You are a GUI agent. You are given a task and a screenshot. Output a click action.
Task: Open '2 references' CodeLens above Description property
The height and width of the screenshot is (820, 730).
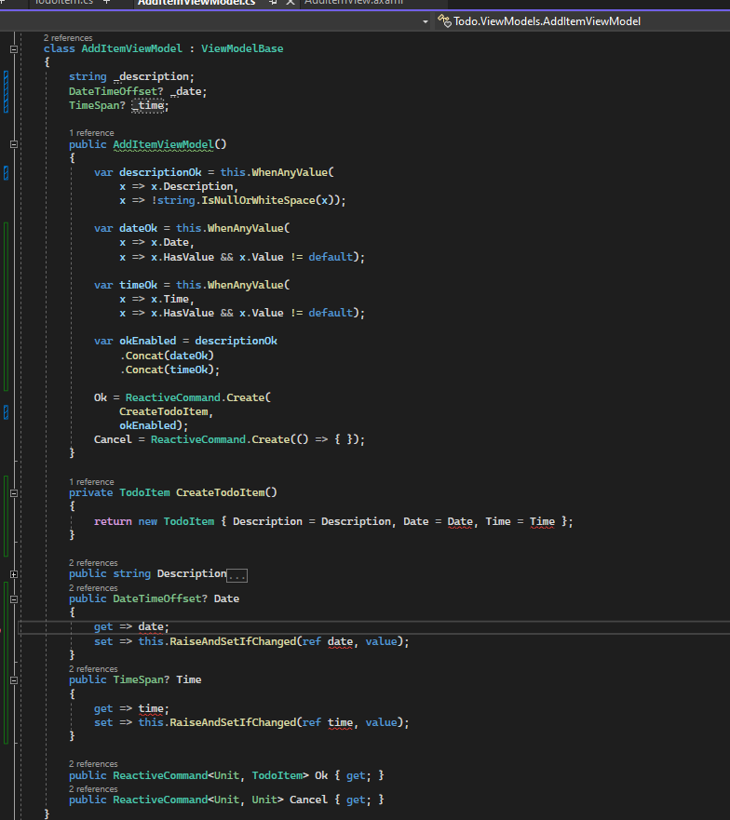tap(93, 563)
